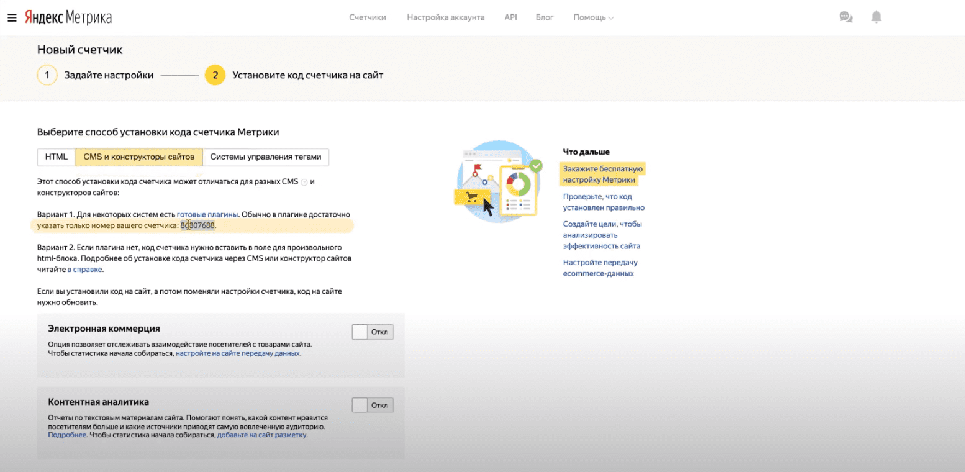Open the chat messages icon

(x=845, y=17)
